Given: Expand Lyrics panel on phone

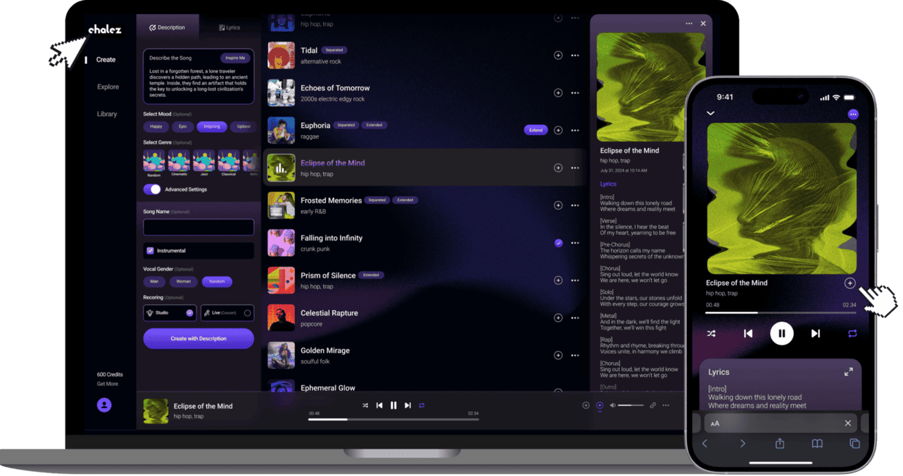Looking at the screenshot, I should tap(848, 372).
